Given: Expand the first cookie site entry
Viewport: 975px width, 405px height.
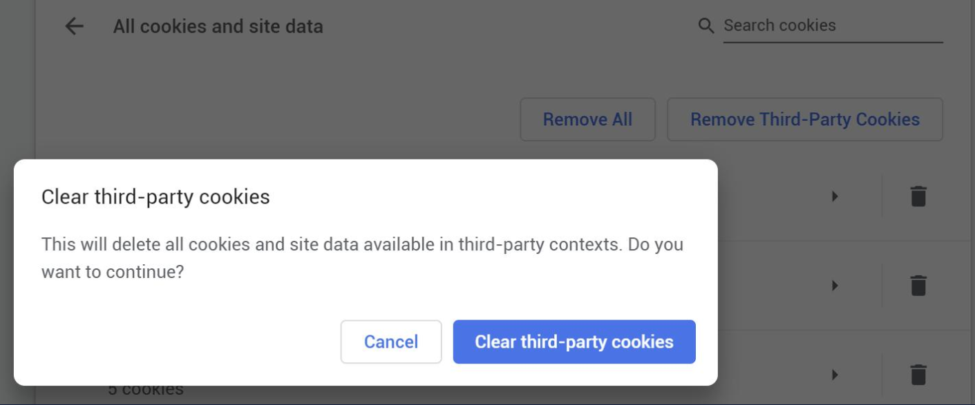Looking at the screenshot, I should click(835, 196).
